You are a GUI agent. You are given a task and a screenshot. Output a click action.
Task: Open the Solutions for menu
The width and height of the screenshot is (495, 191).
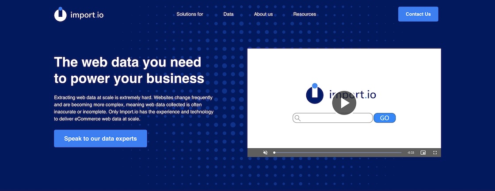point(190,14)
